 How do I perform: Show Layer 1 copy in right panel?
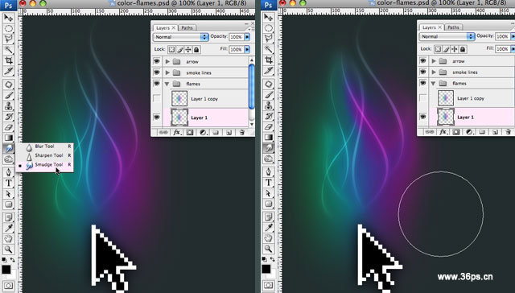pyautogui.click(x=423, y=98)
